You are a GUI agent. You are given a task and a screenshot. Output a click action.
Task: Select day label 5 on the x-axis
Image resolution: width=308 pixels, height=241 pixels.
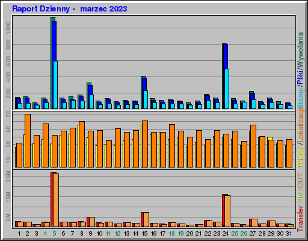pyautogui.click(x=54, y=234)
